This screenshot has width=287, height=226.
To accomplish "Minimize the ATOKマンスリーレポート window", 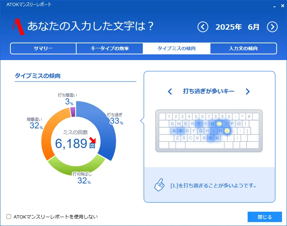I will pos(274,6).
